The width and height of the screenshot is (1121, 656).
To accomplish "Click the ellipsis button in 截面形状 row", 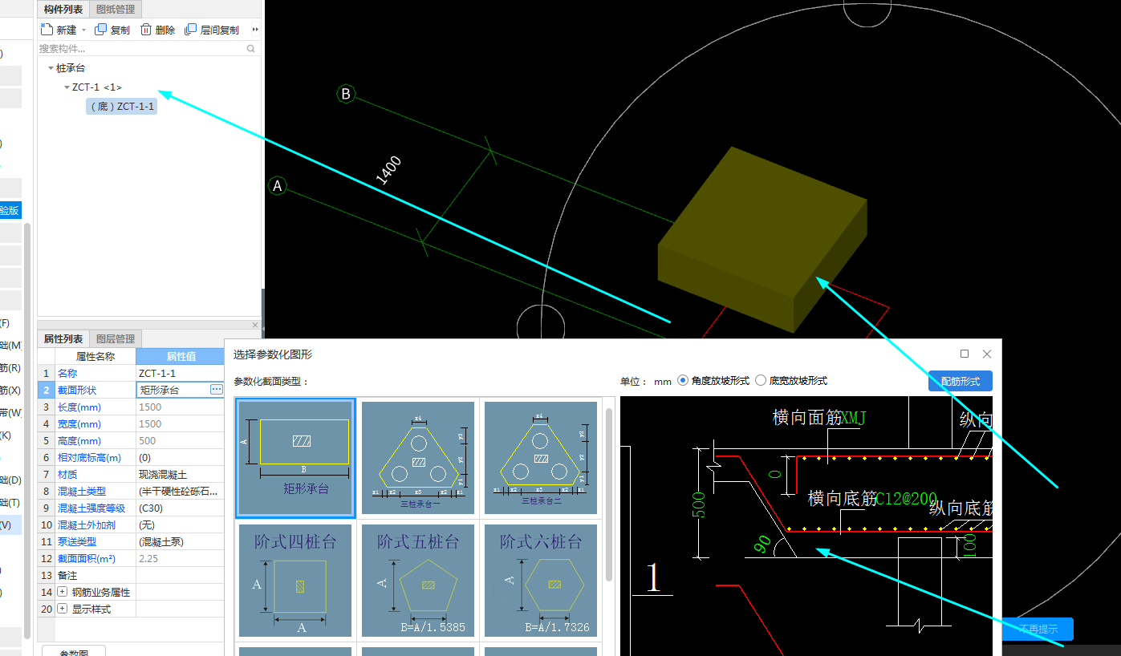I will [216, 390].
